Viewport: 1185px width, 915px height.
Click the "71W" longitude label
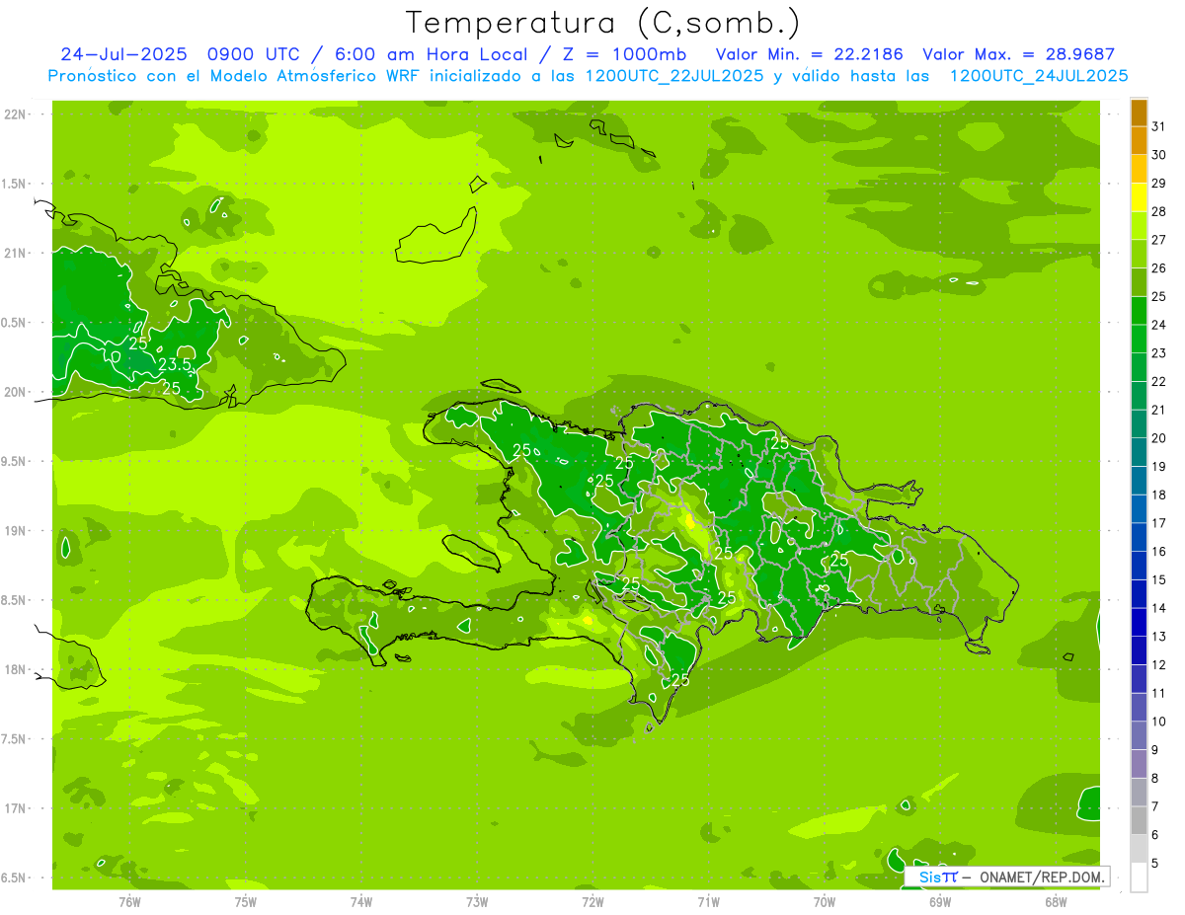(x=708, y=902)
